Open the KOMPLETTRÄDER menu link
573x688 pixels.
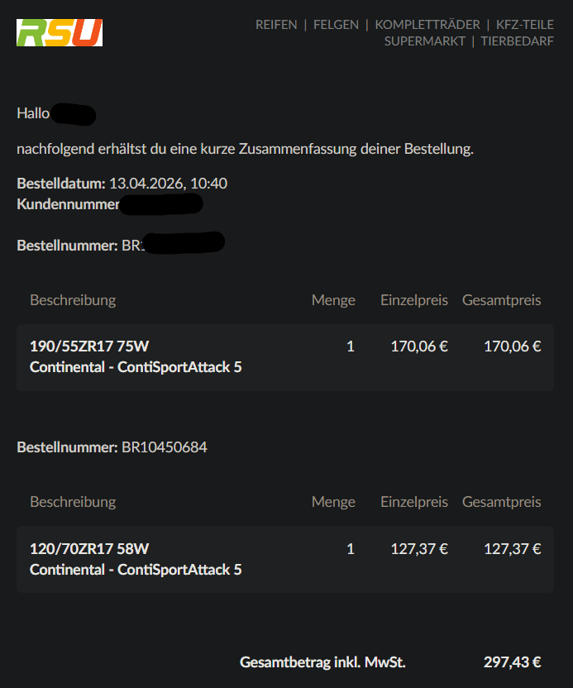pyautogui.click(x=427, y=25)
